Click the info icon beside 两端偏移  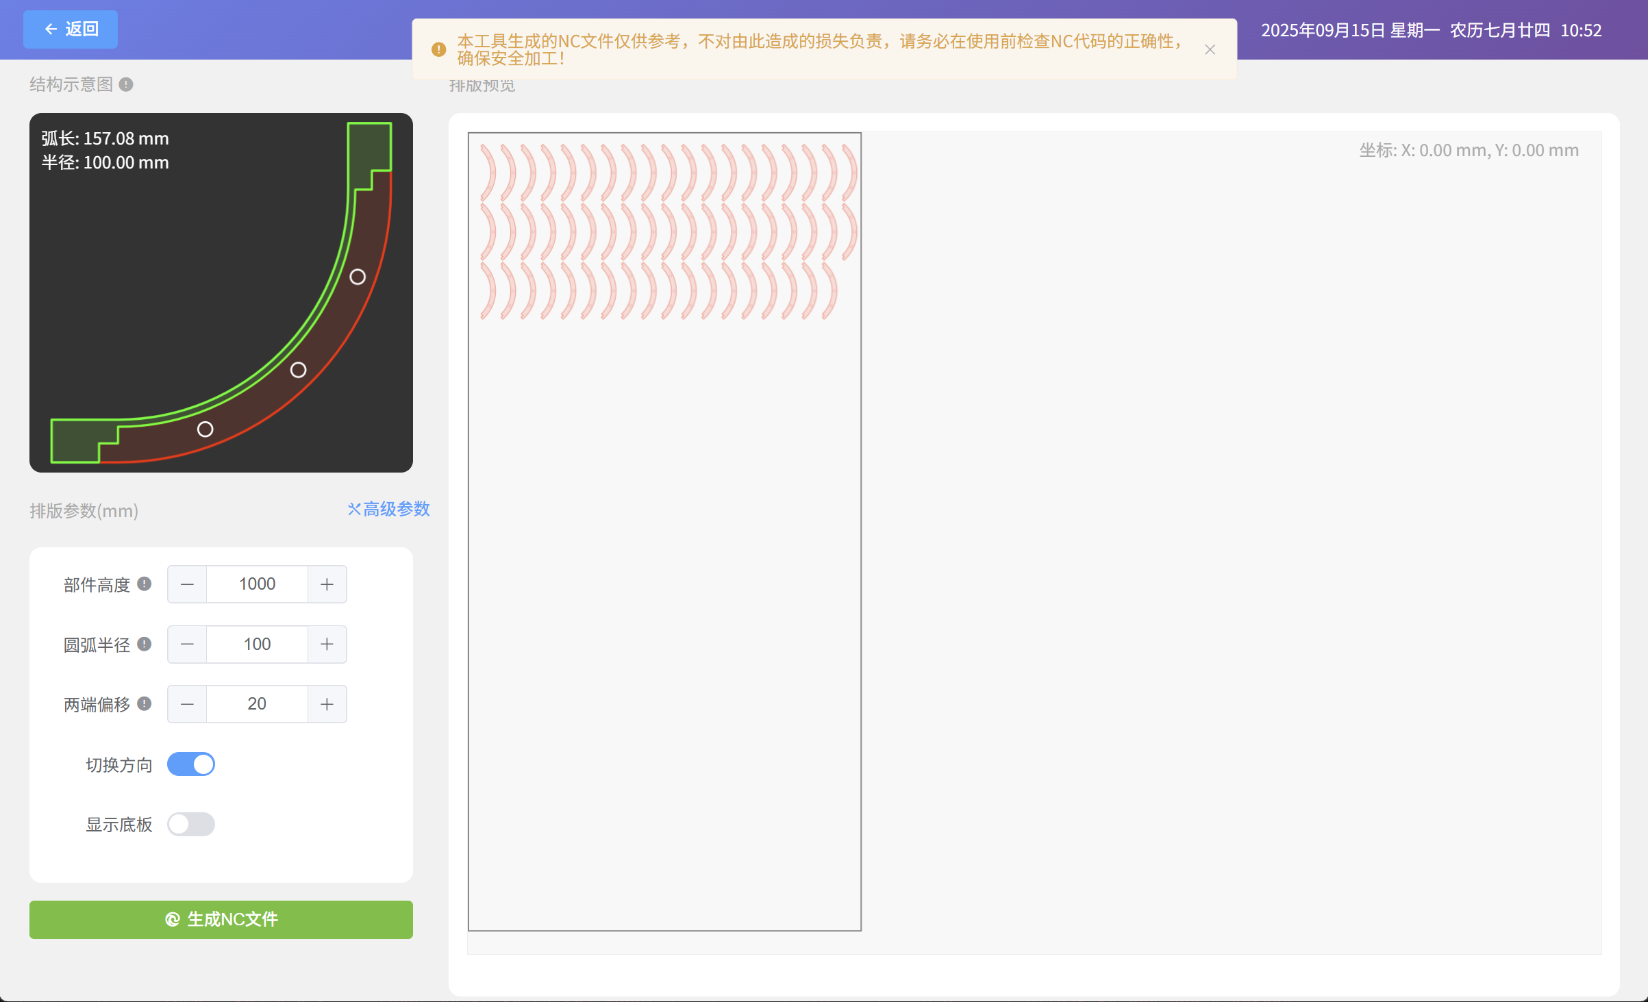coord(144,703)
